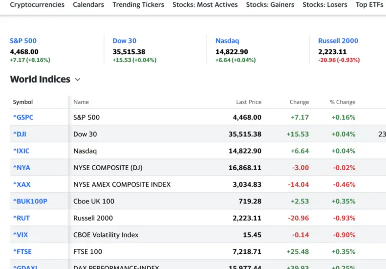This screenshot has height=269, width=386.
Task: Select last price 719.28
Action: pos(250,201)
